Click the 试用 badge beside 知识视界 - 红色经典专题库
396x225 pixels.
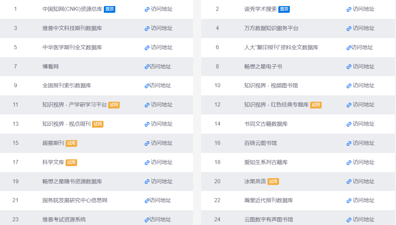point(316,105)
